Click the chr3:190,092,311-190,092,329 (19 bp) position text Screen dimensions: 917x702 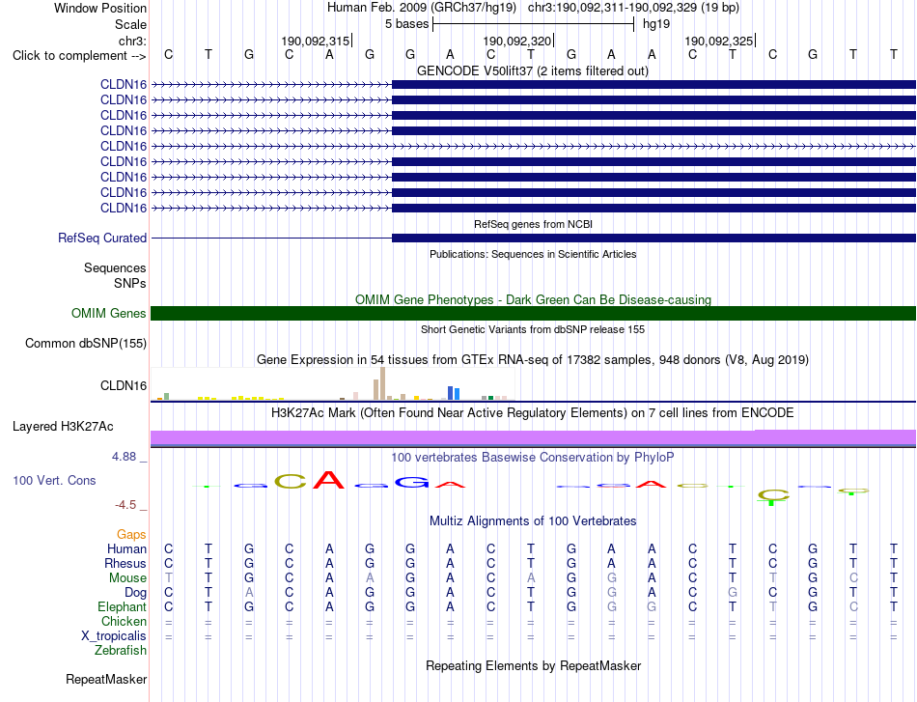[633, 8]
